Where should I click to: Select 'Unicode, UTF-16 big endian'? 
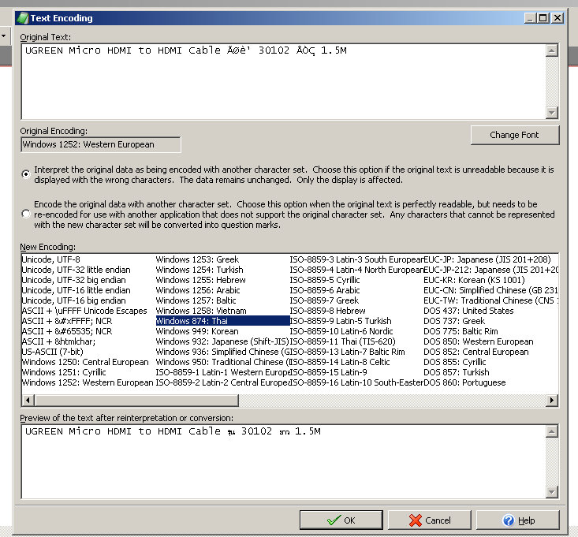click(x=73, y=300)
